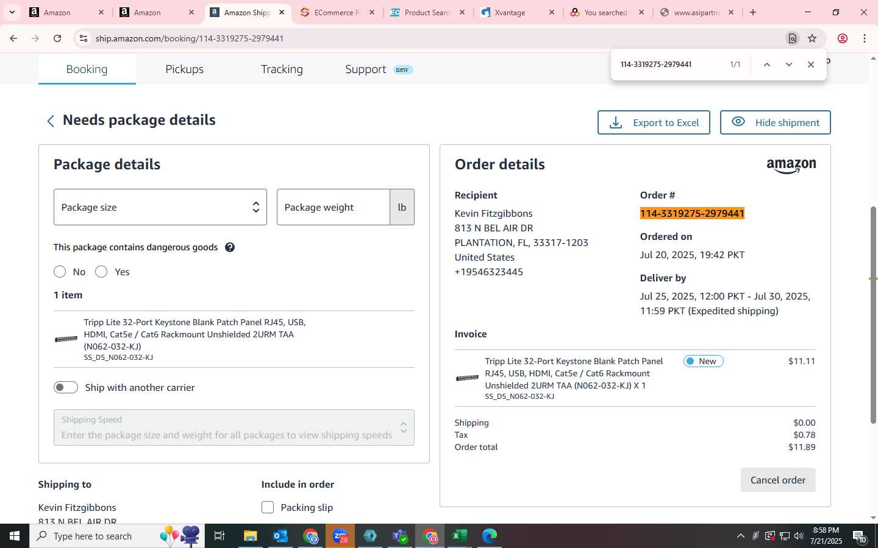This screenshot has width=878, height=548.
Task: Bookmark this page with the star icon
Action: [812, 38]
